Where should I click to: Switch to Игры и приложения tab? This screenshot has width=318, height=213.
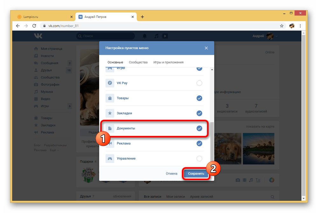(168, 62)
